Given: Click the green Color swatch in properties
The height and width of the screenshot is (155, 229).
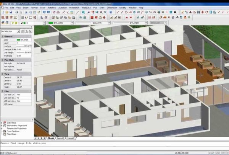Looking at the screenshot, I should 18,40.
